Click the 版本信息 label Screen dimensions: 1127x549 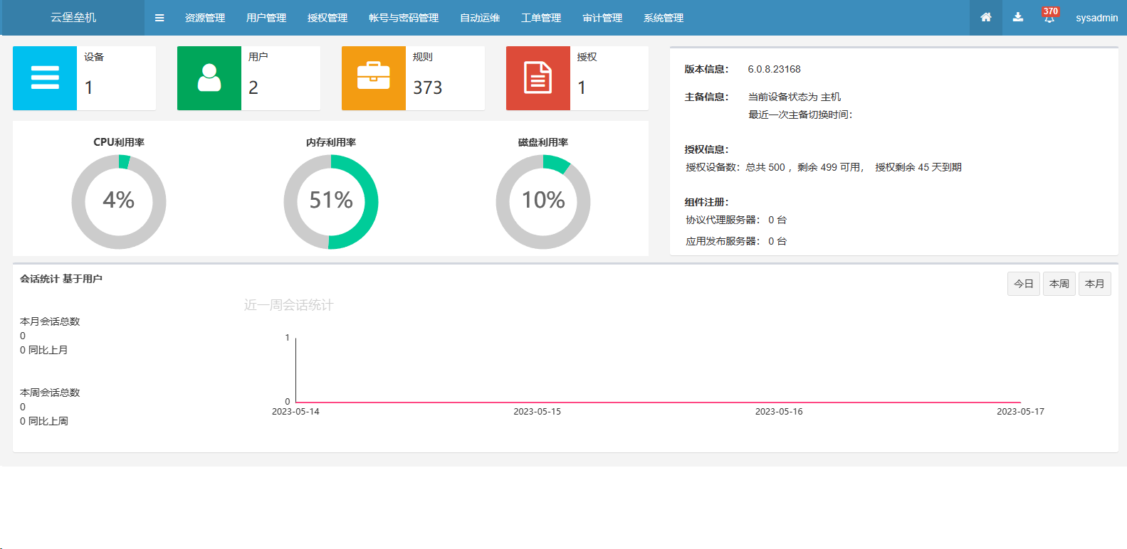(x=706, y=69)
